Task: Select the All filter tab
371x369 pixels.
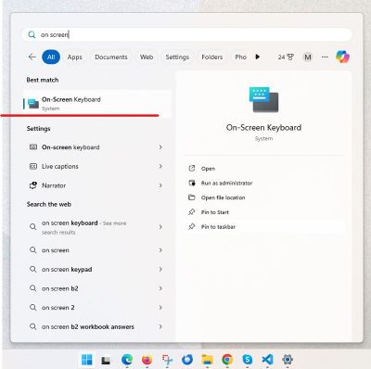Action: click(51, 57)
